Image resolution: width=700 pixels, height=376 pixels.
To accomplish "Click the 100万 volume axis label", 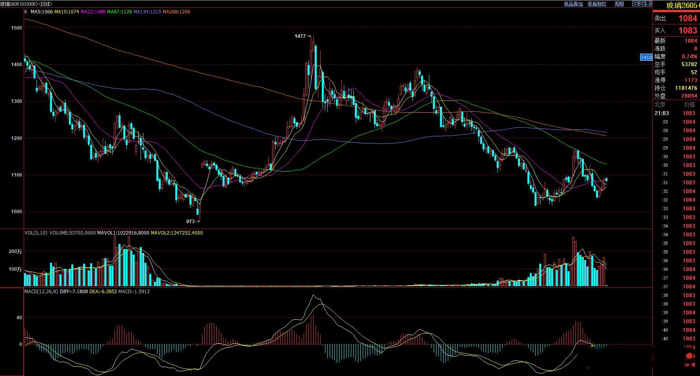I will coord(15,269).
